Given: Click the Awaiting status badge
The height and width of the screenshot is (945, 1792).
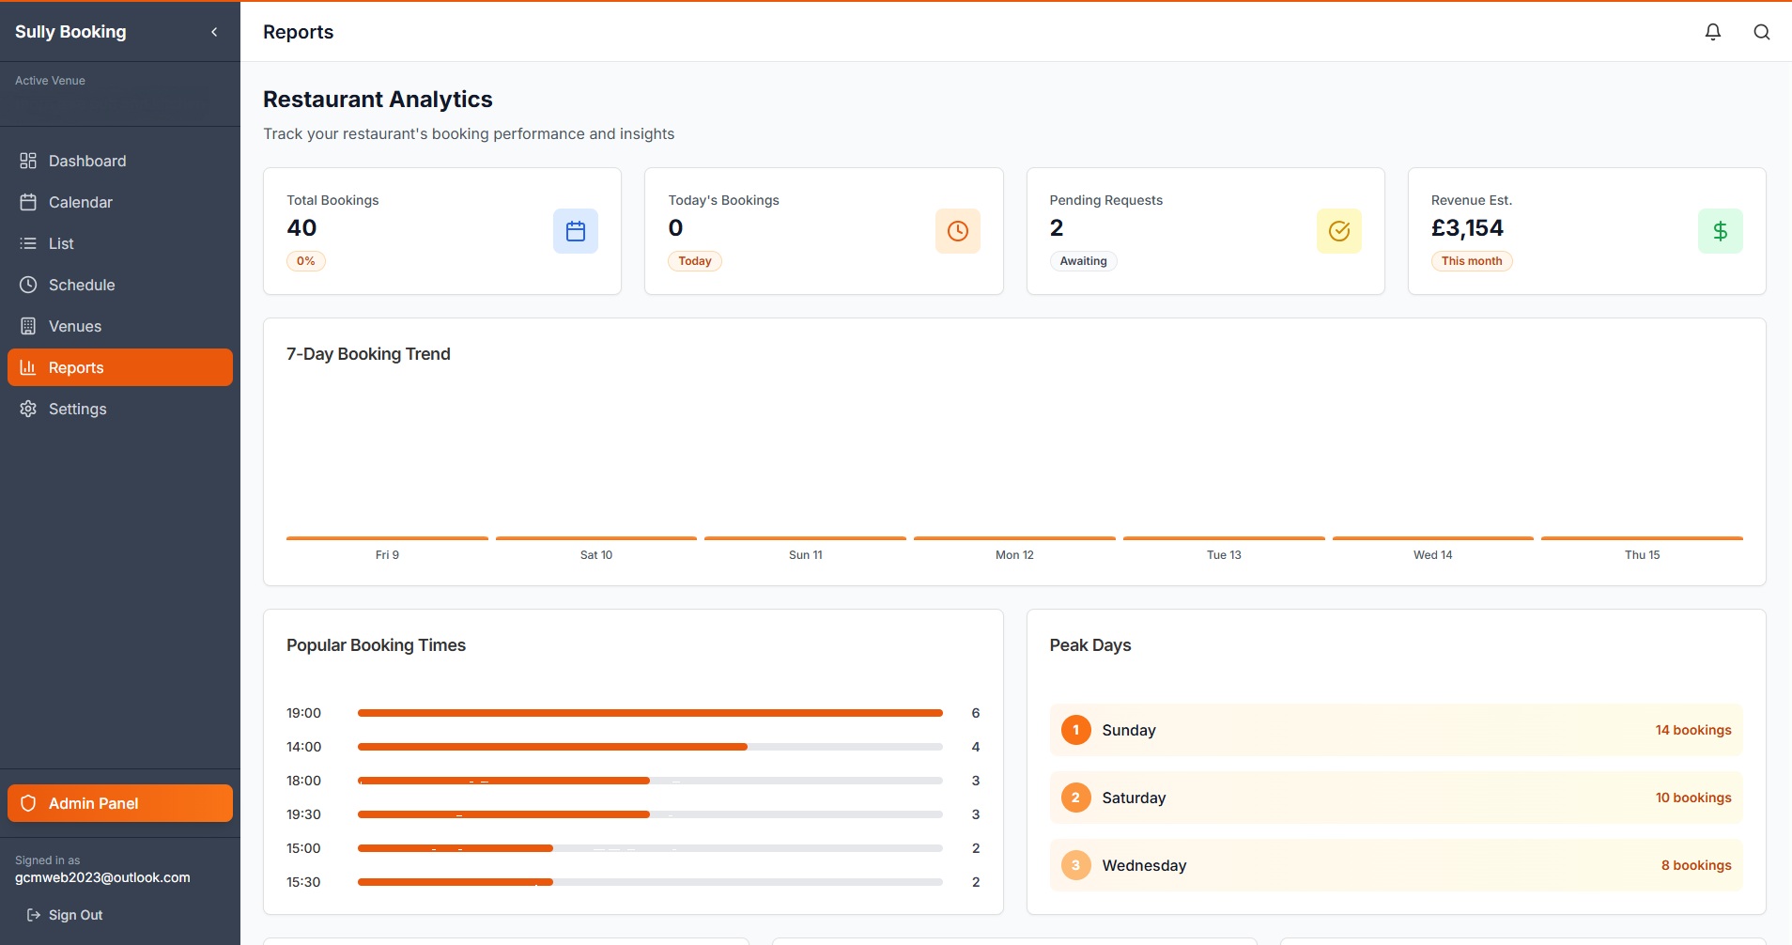Looking at the screenshot, I should tap(1082, 261).
